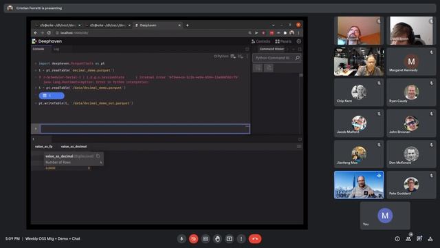Open console overflow options menu
The height and width of the screenshot is (248, 440).
pyautogui.click(x=247, y=56)
